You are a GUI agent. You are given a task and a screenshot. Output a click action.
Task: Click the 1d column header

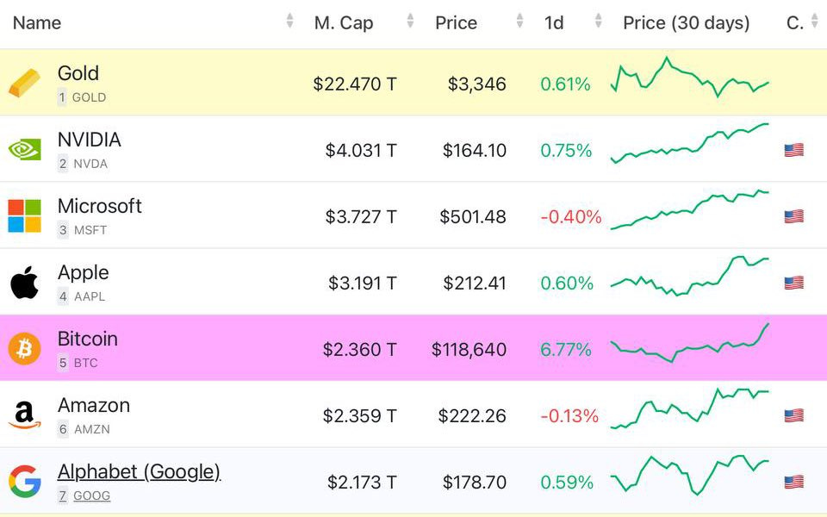554,22
